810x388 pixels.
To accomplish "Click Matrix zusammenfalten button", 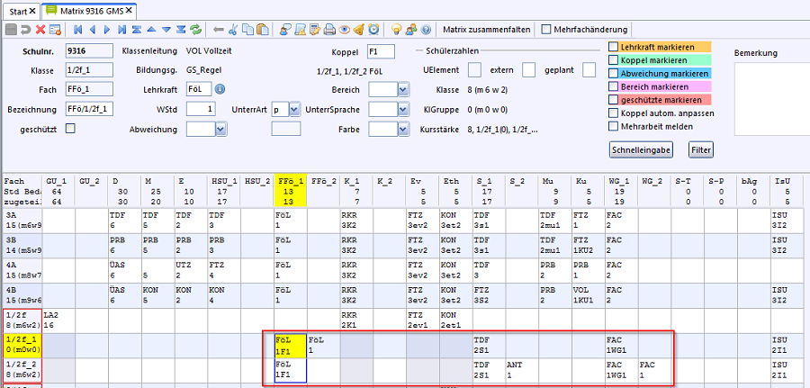I will 487,30.
